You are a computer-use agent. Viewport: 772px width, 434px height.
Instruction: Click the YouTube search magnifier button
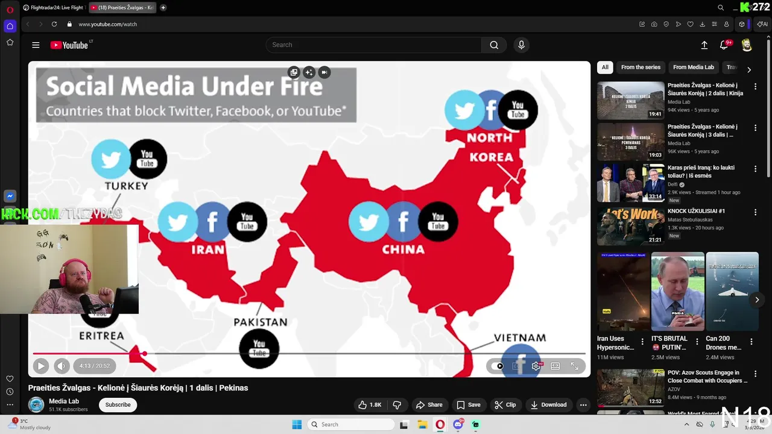(494, 45)
